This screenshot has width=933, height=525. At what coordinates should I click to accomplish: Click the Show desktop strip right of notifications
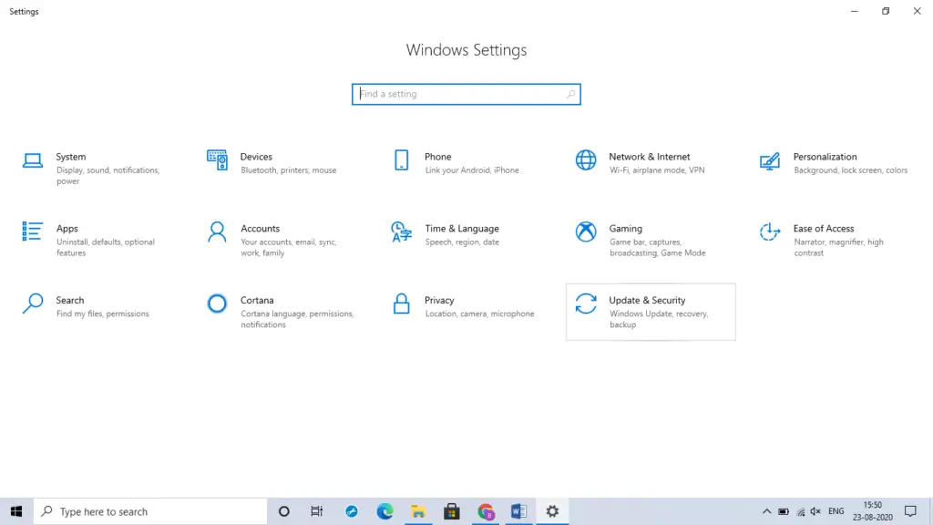[x=930, y=511]
